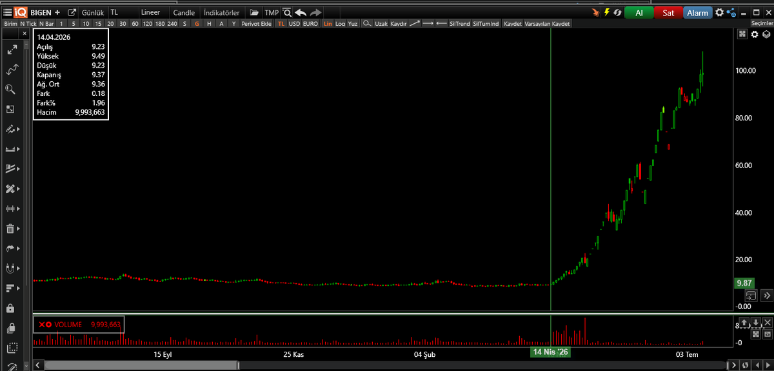Click SilTrend to delete trend lines
Viewport: 774px width, 371px height.
tap(460, 23)
